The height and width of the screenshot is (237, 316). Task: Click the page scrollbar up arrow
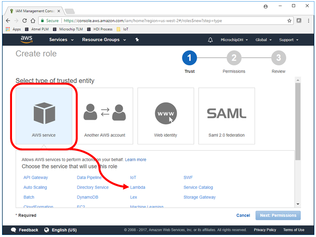pyautogui.click(x=298, y=80)
